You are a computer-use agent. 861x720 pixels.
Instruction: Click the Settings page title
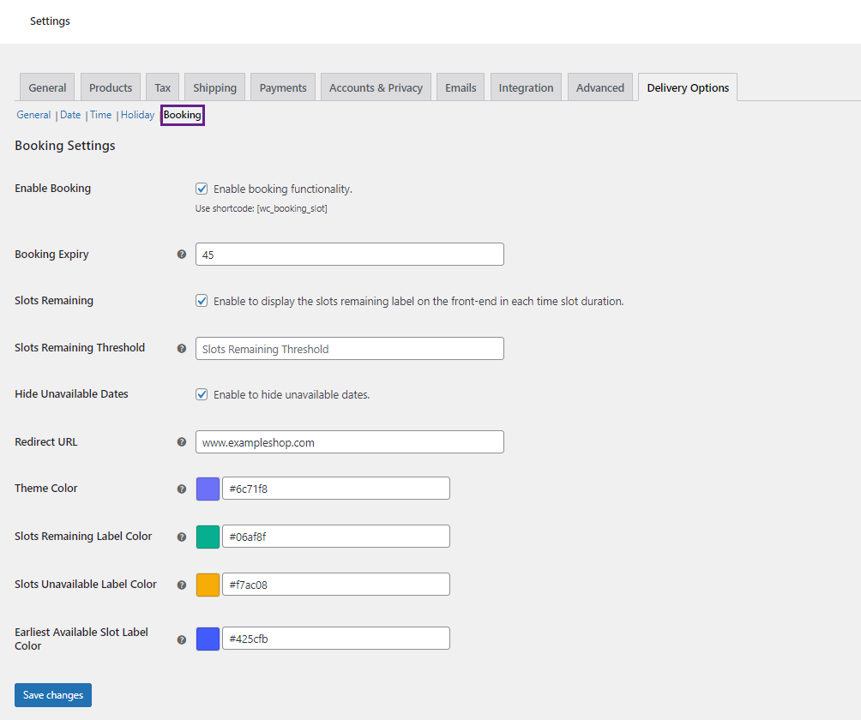(x=50, y=21)
